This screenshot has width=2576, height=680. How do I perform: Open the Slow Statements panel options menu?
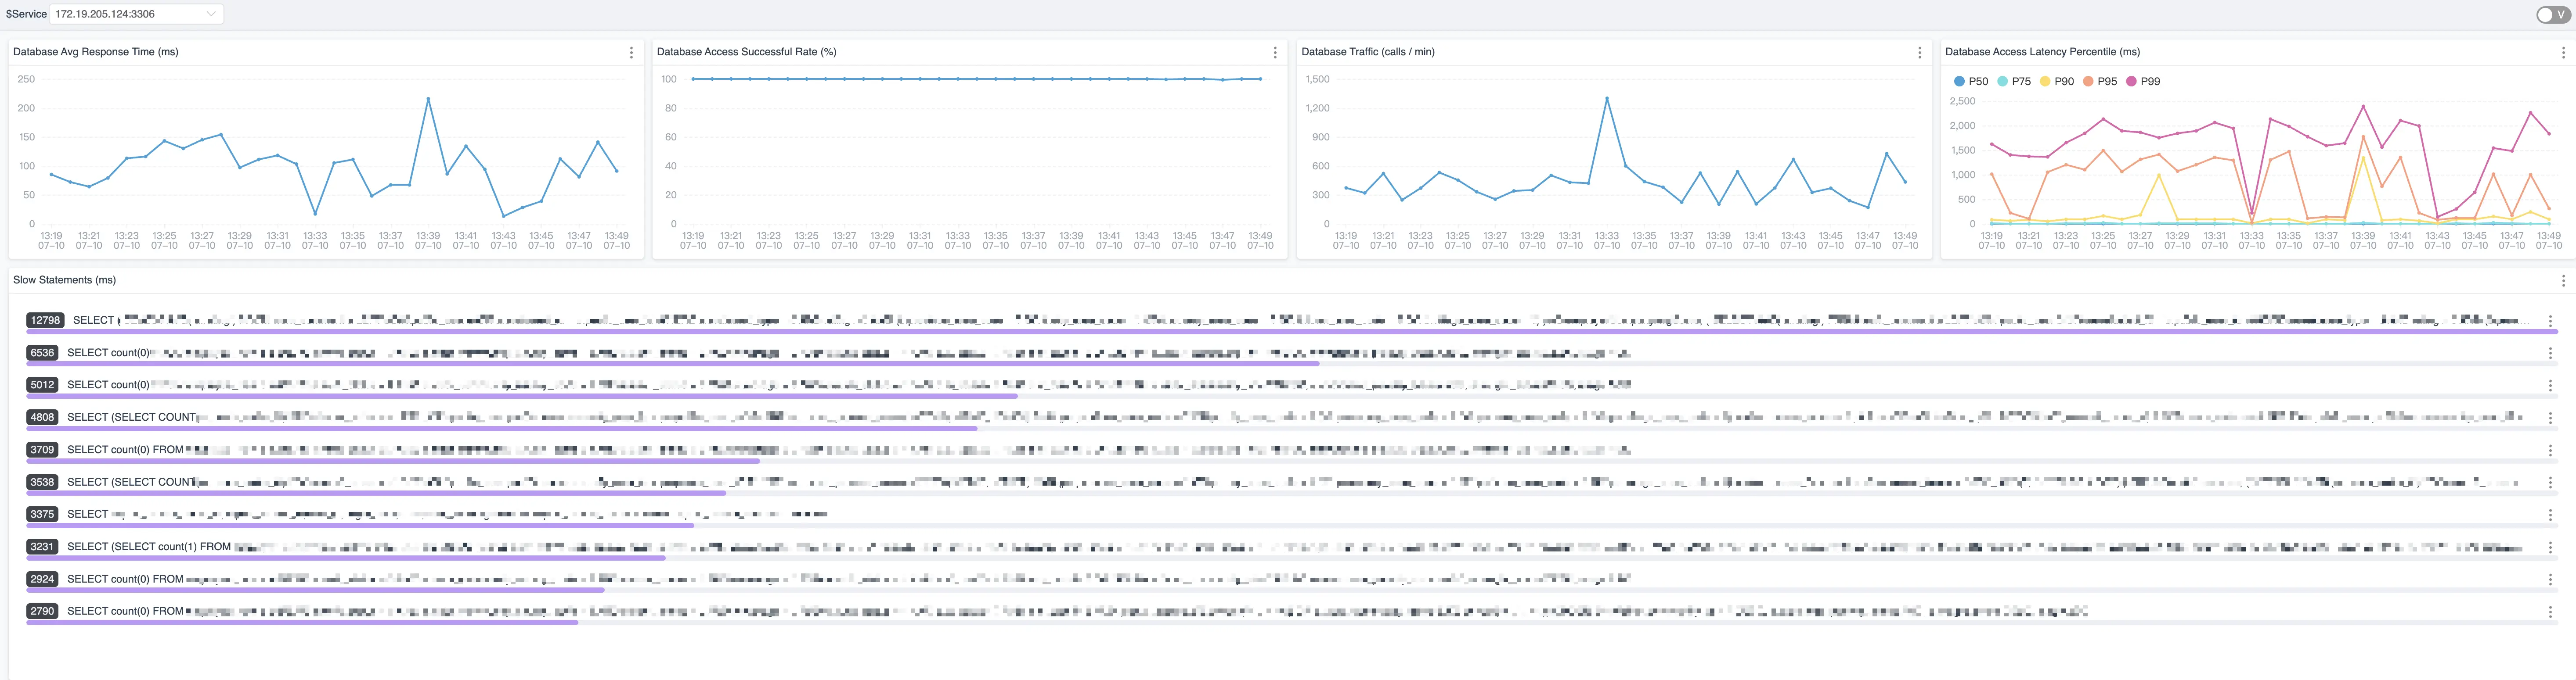click(x=2563, y=281)
